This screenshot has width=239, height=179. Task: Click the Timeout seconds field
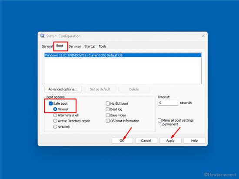point(168,103)
